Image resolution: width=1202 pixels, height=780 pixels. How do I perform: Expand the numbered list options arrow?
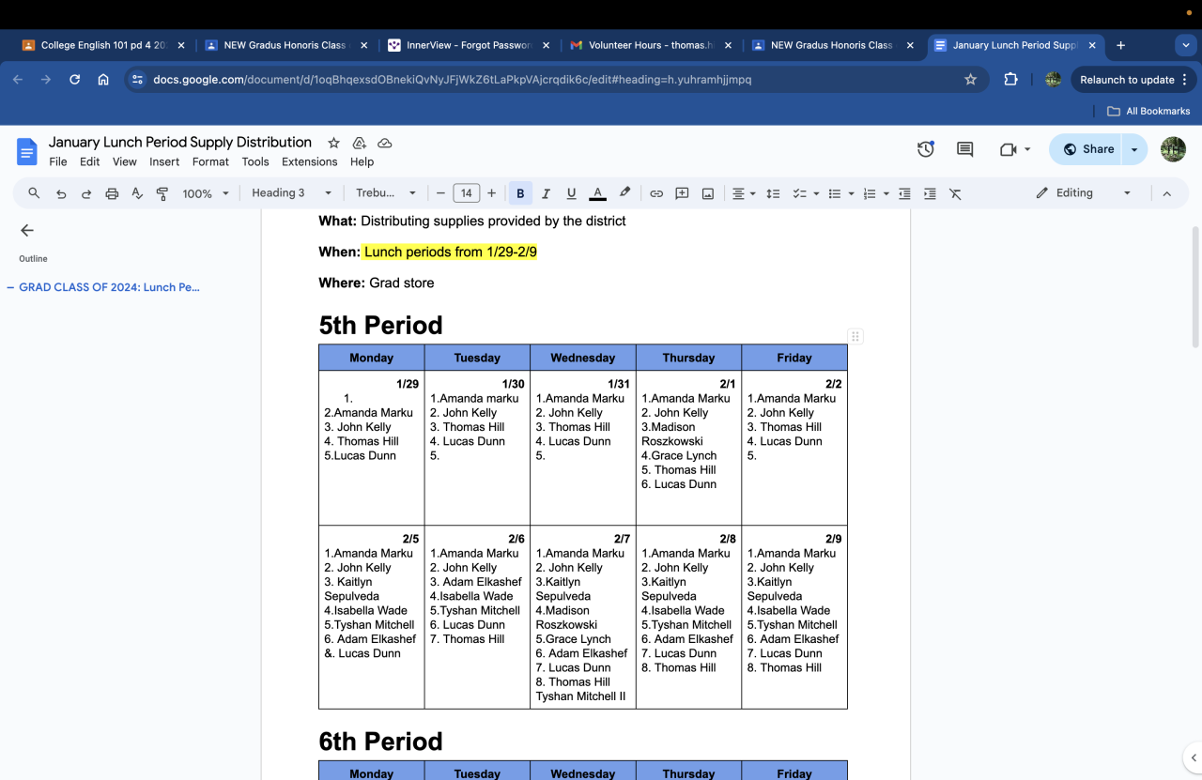tap(886, 193)
